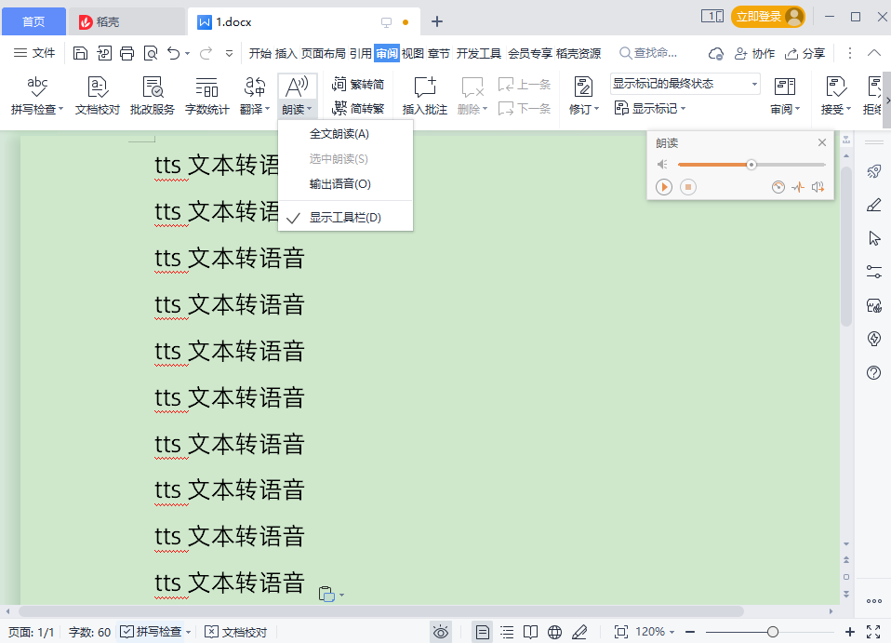Mute the speaker in the 朗读 panel
This screenshot has width=891, height=643.
(x=663, y=163)
